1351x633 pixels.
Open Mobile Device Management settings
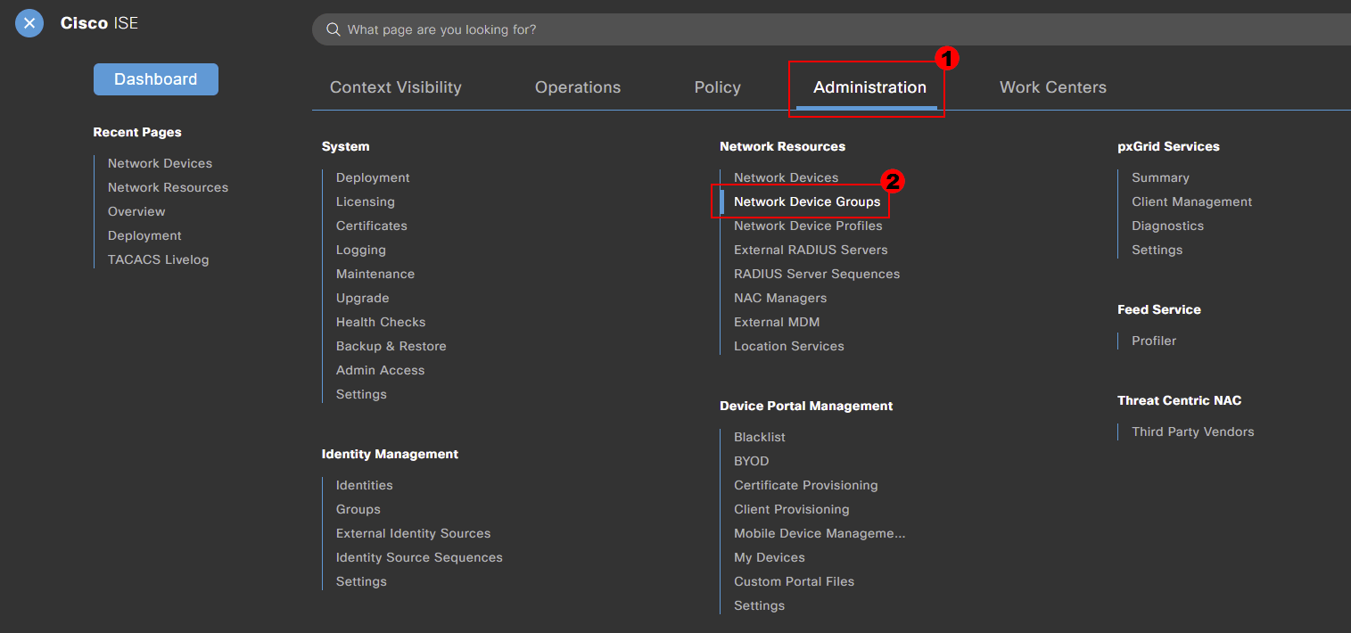[819, 532]
